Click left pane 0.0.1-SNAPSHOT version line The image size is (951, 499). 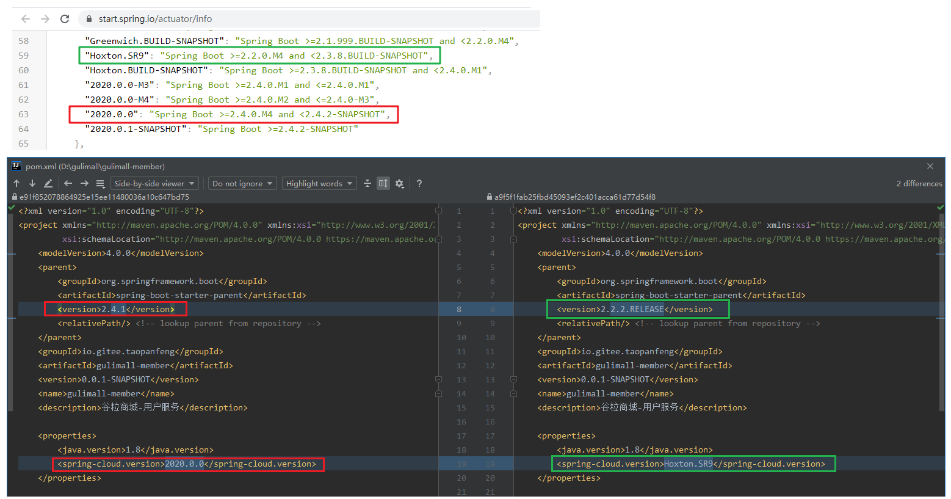[118, 379]
